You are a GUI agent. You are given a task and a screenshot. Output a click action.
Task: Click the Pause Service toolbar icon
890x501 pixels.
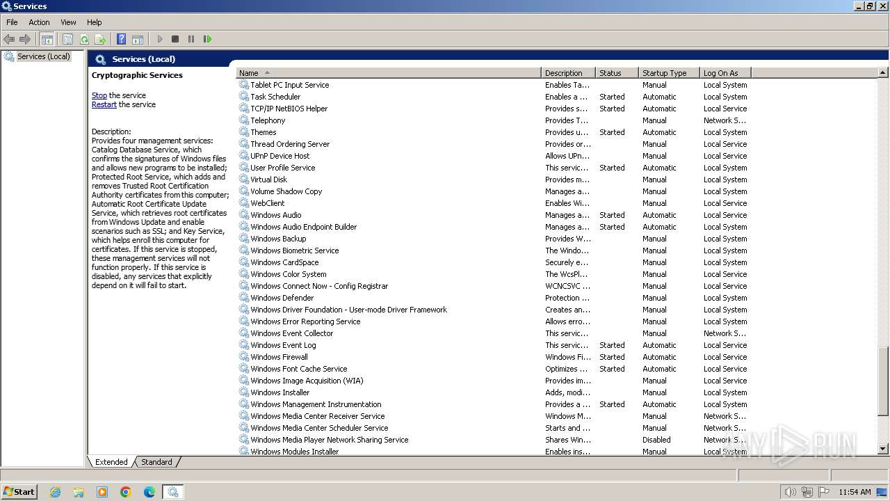(x=191, y=39)
